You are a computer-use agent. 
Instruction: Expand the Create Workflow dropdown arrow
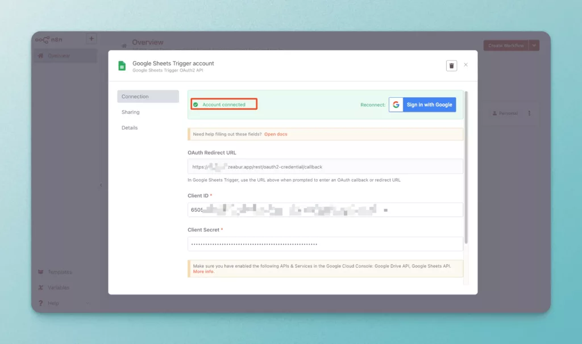534,45
